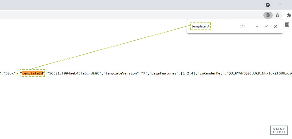The height and width of the screenshot is (139, 292).
Task: Open the tab search dropdown arrow
Action: [x=267, y=5]
